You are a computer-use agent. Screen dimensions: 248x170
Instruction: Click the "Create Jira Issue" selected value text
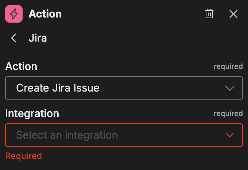(x=58, y=88)
